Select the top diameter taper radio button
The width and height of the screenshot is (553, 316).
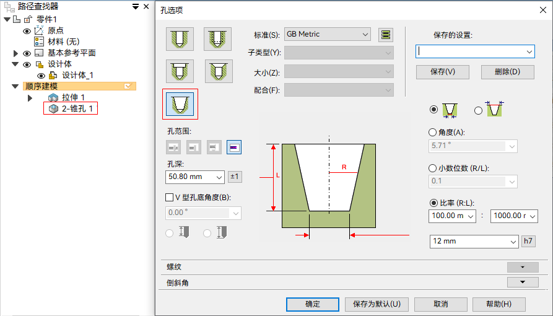pyautogui.click(x=478, y=110)
